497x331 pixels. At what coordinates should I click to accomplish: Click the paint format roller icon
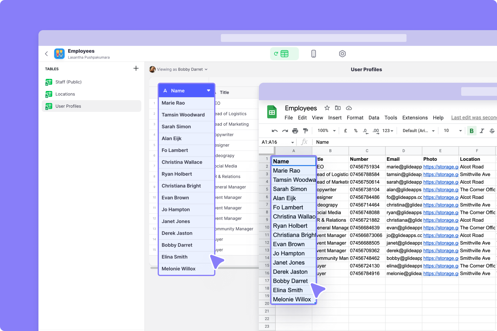306,131
